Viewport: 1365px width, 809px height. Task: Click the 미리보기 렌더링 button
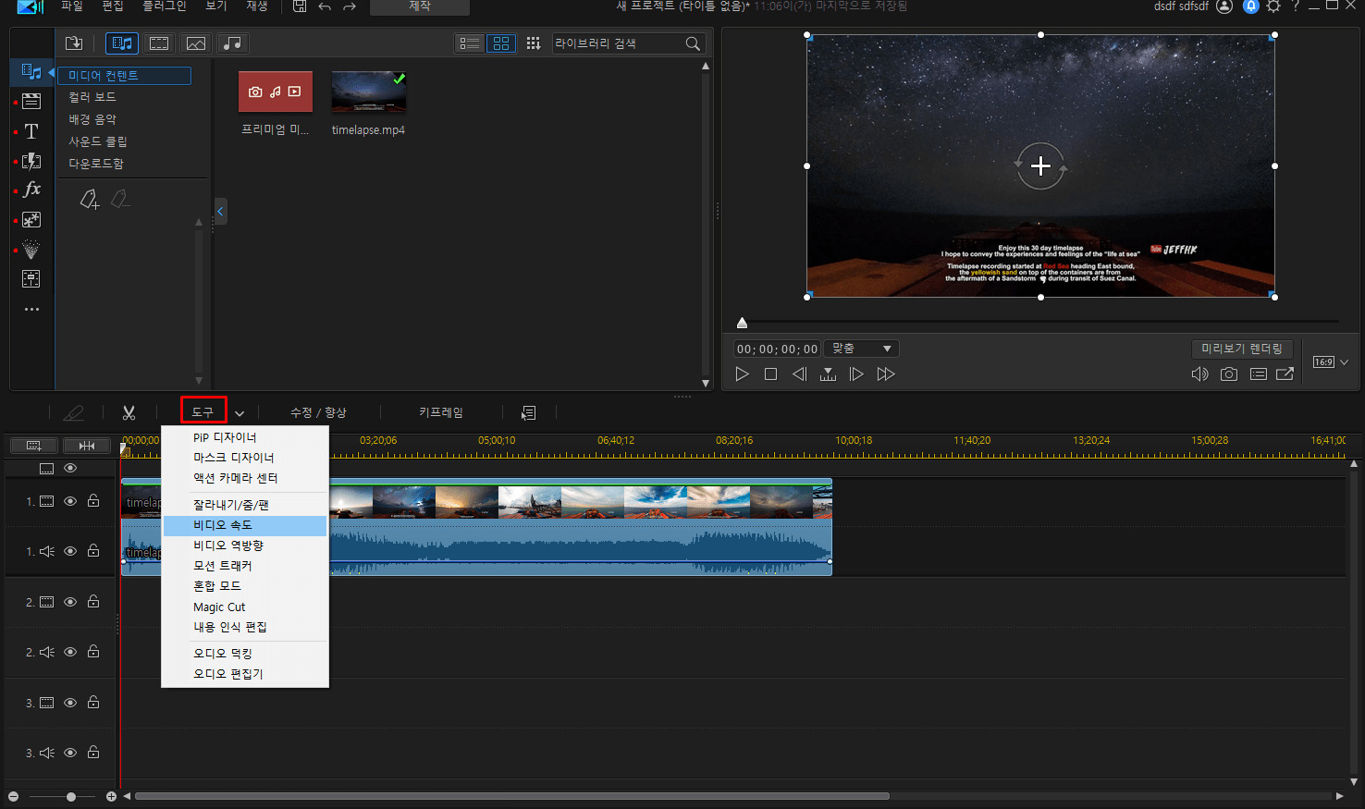coord(1241,349)
